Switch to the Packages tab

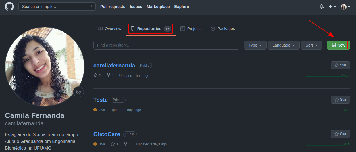pos(223,29)
